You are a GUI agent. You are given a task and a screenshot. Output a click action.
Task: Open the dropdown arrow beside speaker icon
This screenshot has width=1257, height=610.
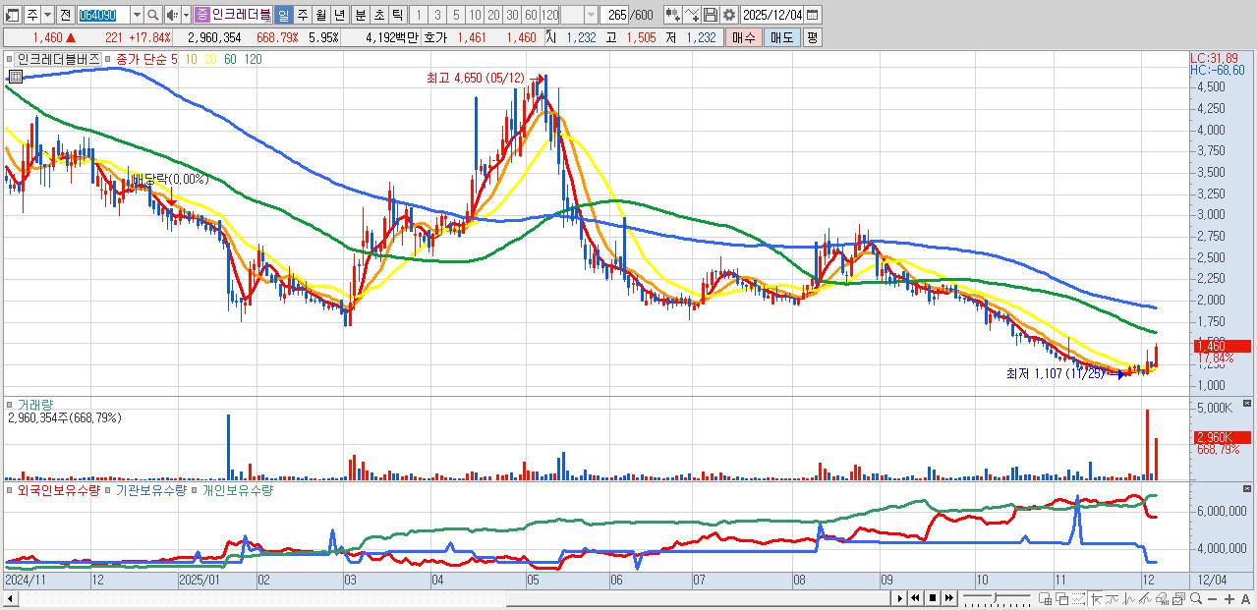click(x=186, y=15)
